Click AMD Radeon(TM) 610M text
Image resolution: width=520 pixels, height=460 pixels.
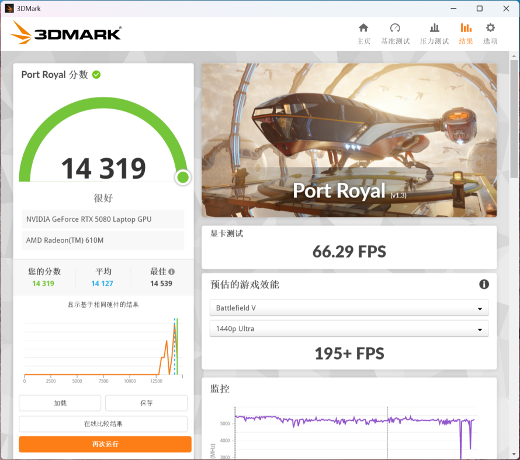click(65, 241)
